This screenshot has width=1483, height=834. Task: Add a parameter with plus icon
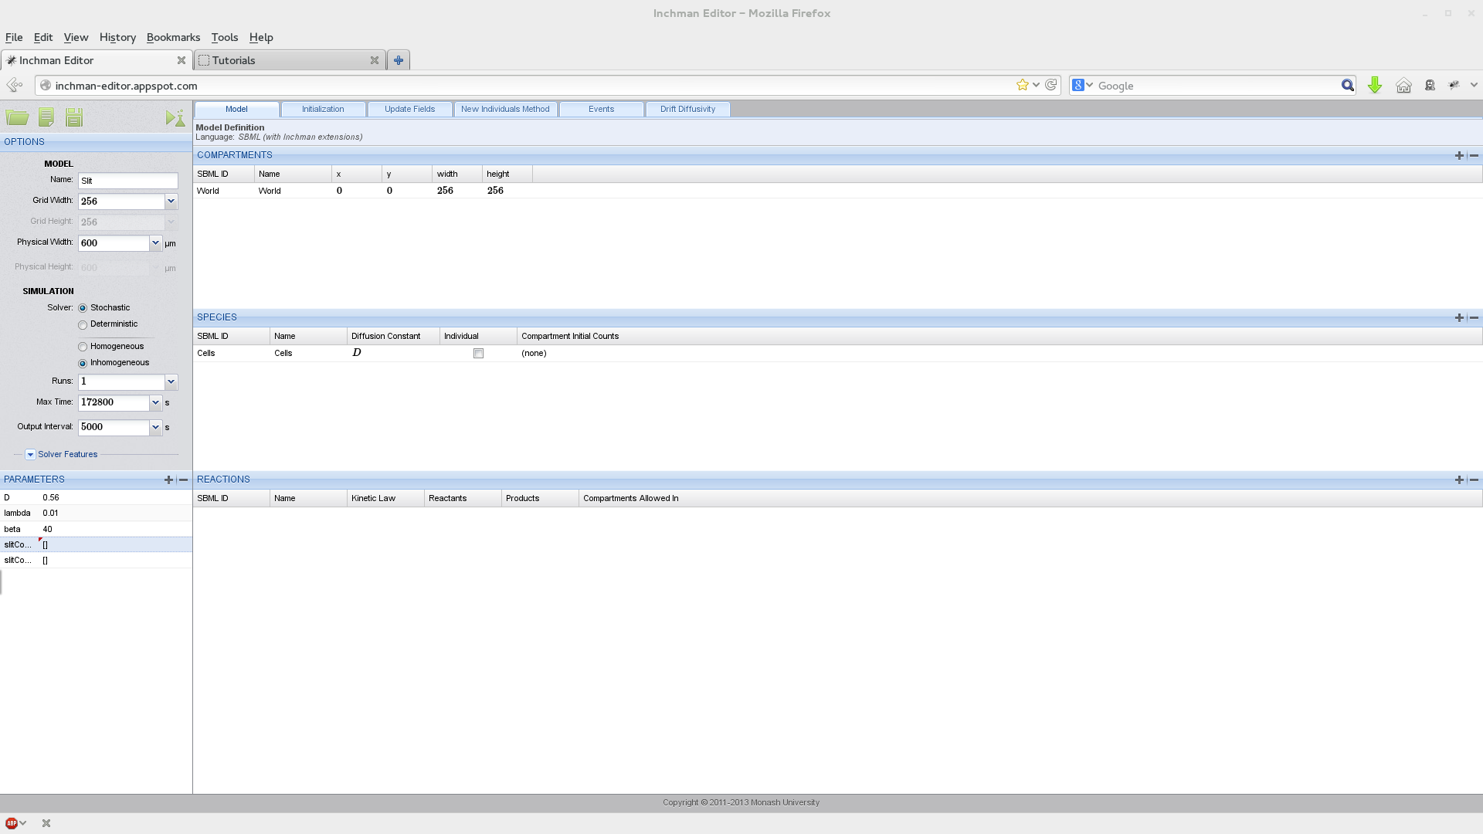pyautogui.click(x=168, y=480)
